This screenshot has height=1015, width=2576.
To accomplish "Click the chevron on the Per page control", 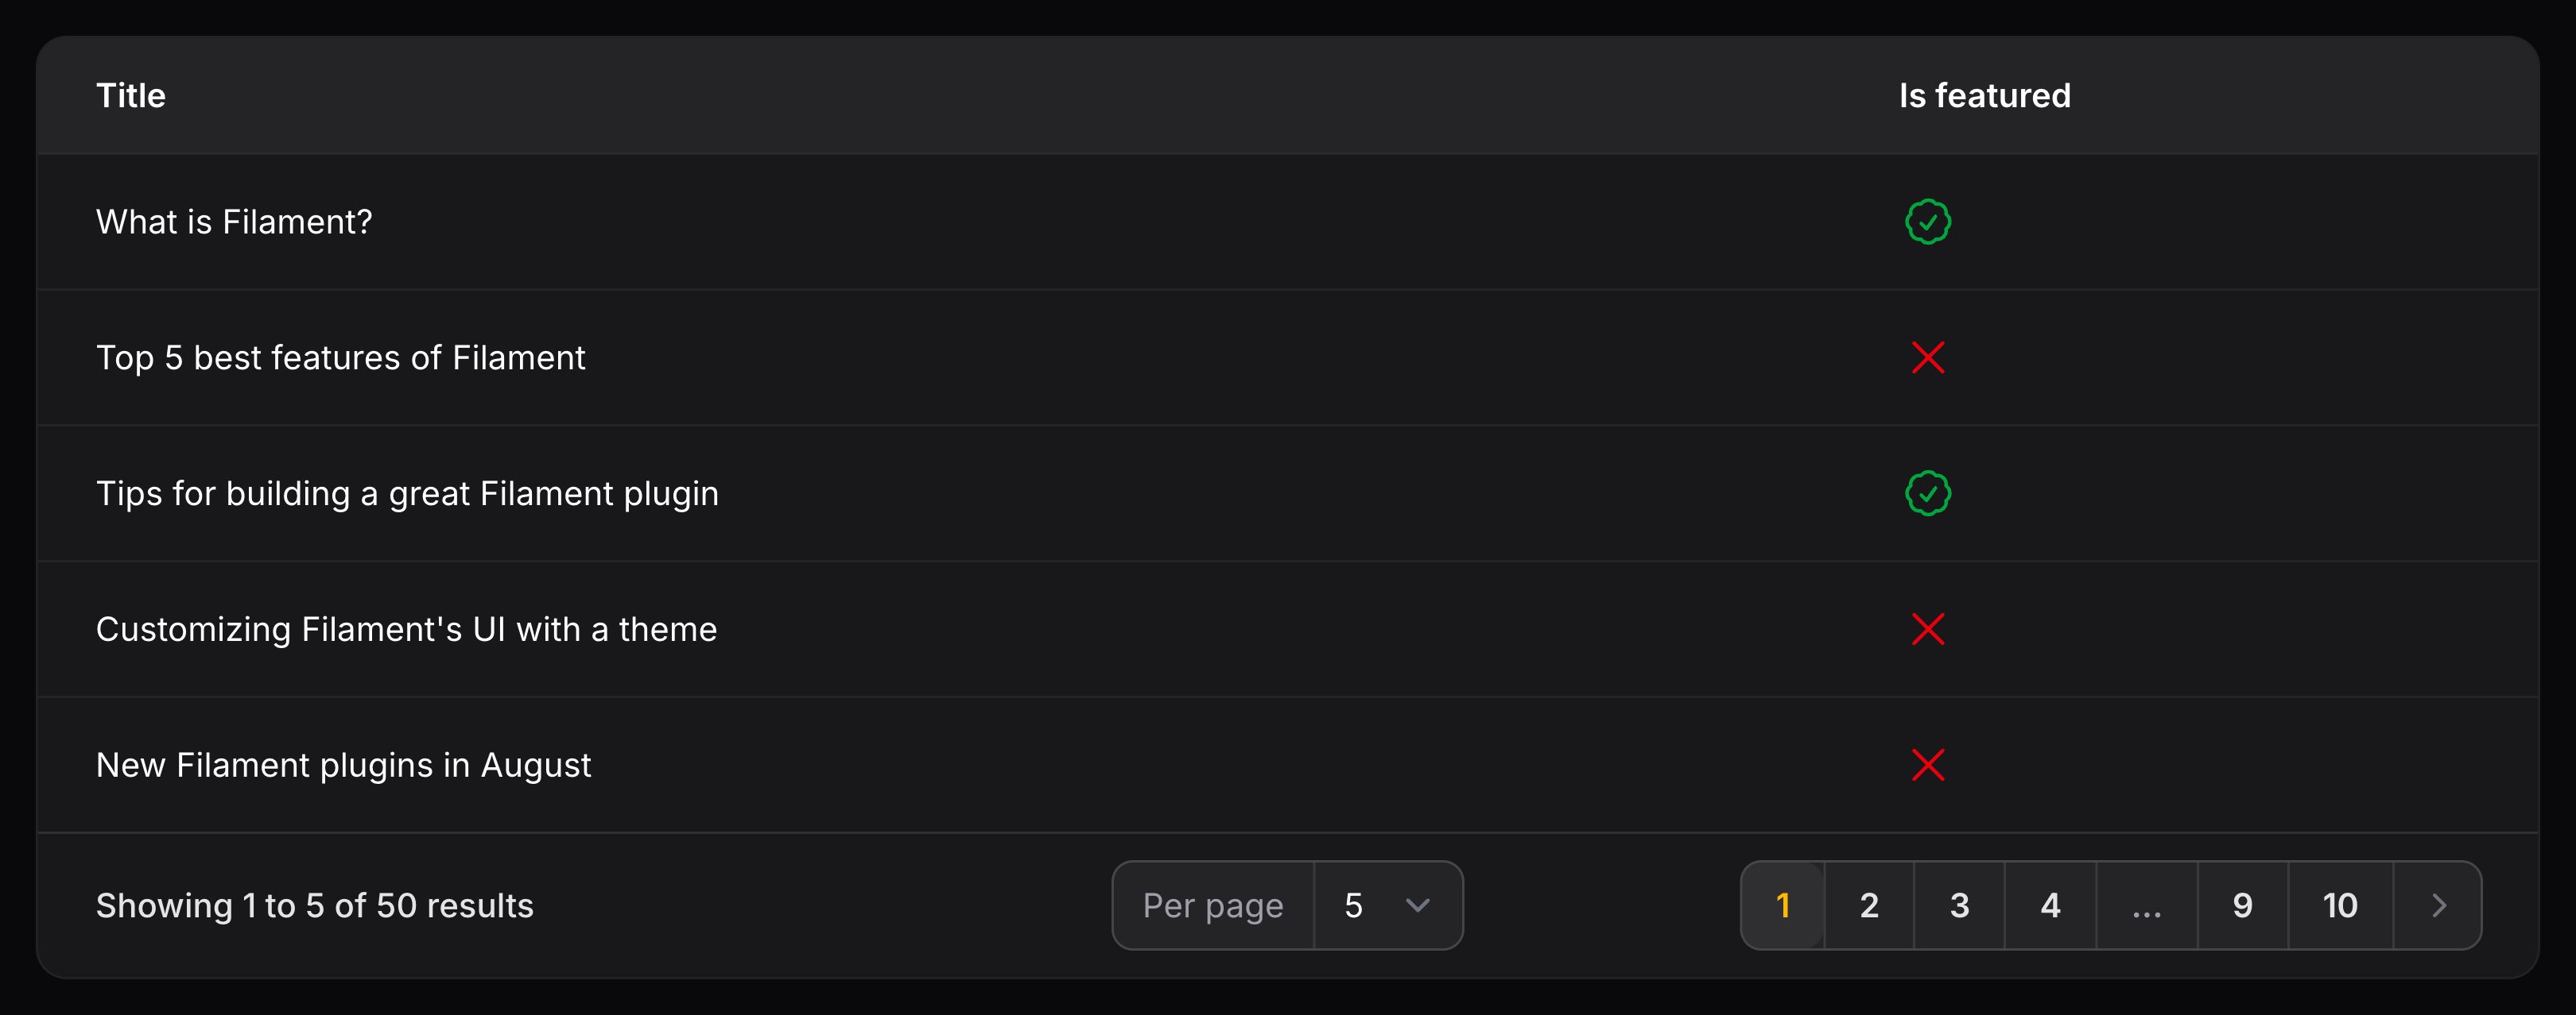I will [x=1418, y=905].
